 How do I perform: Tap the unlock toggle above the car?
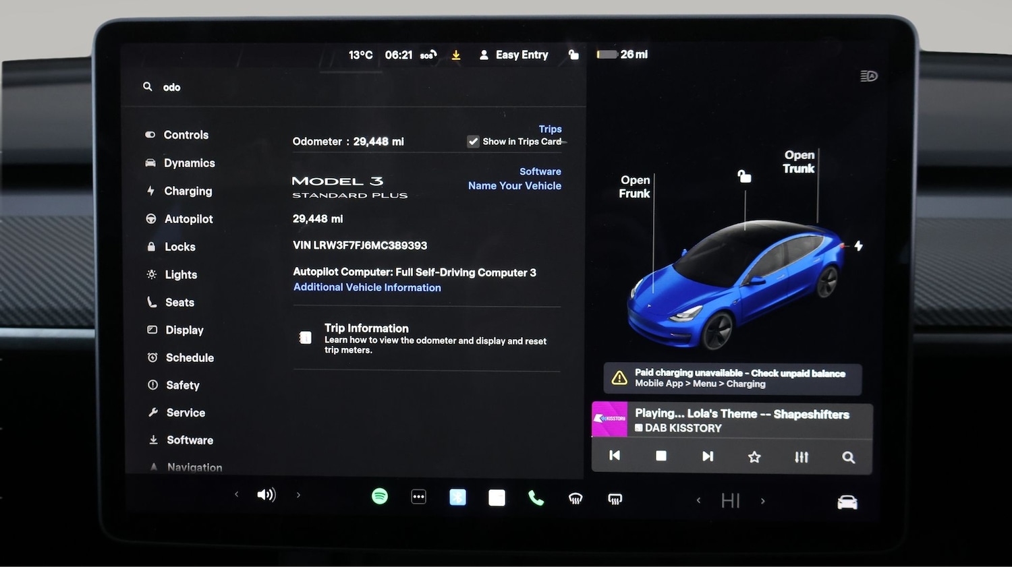[743, 176]
